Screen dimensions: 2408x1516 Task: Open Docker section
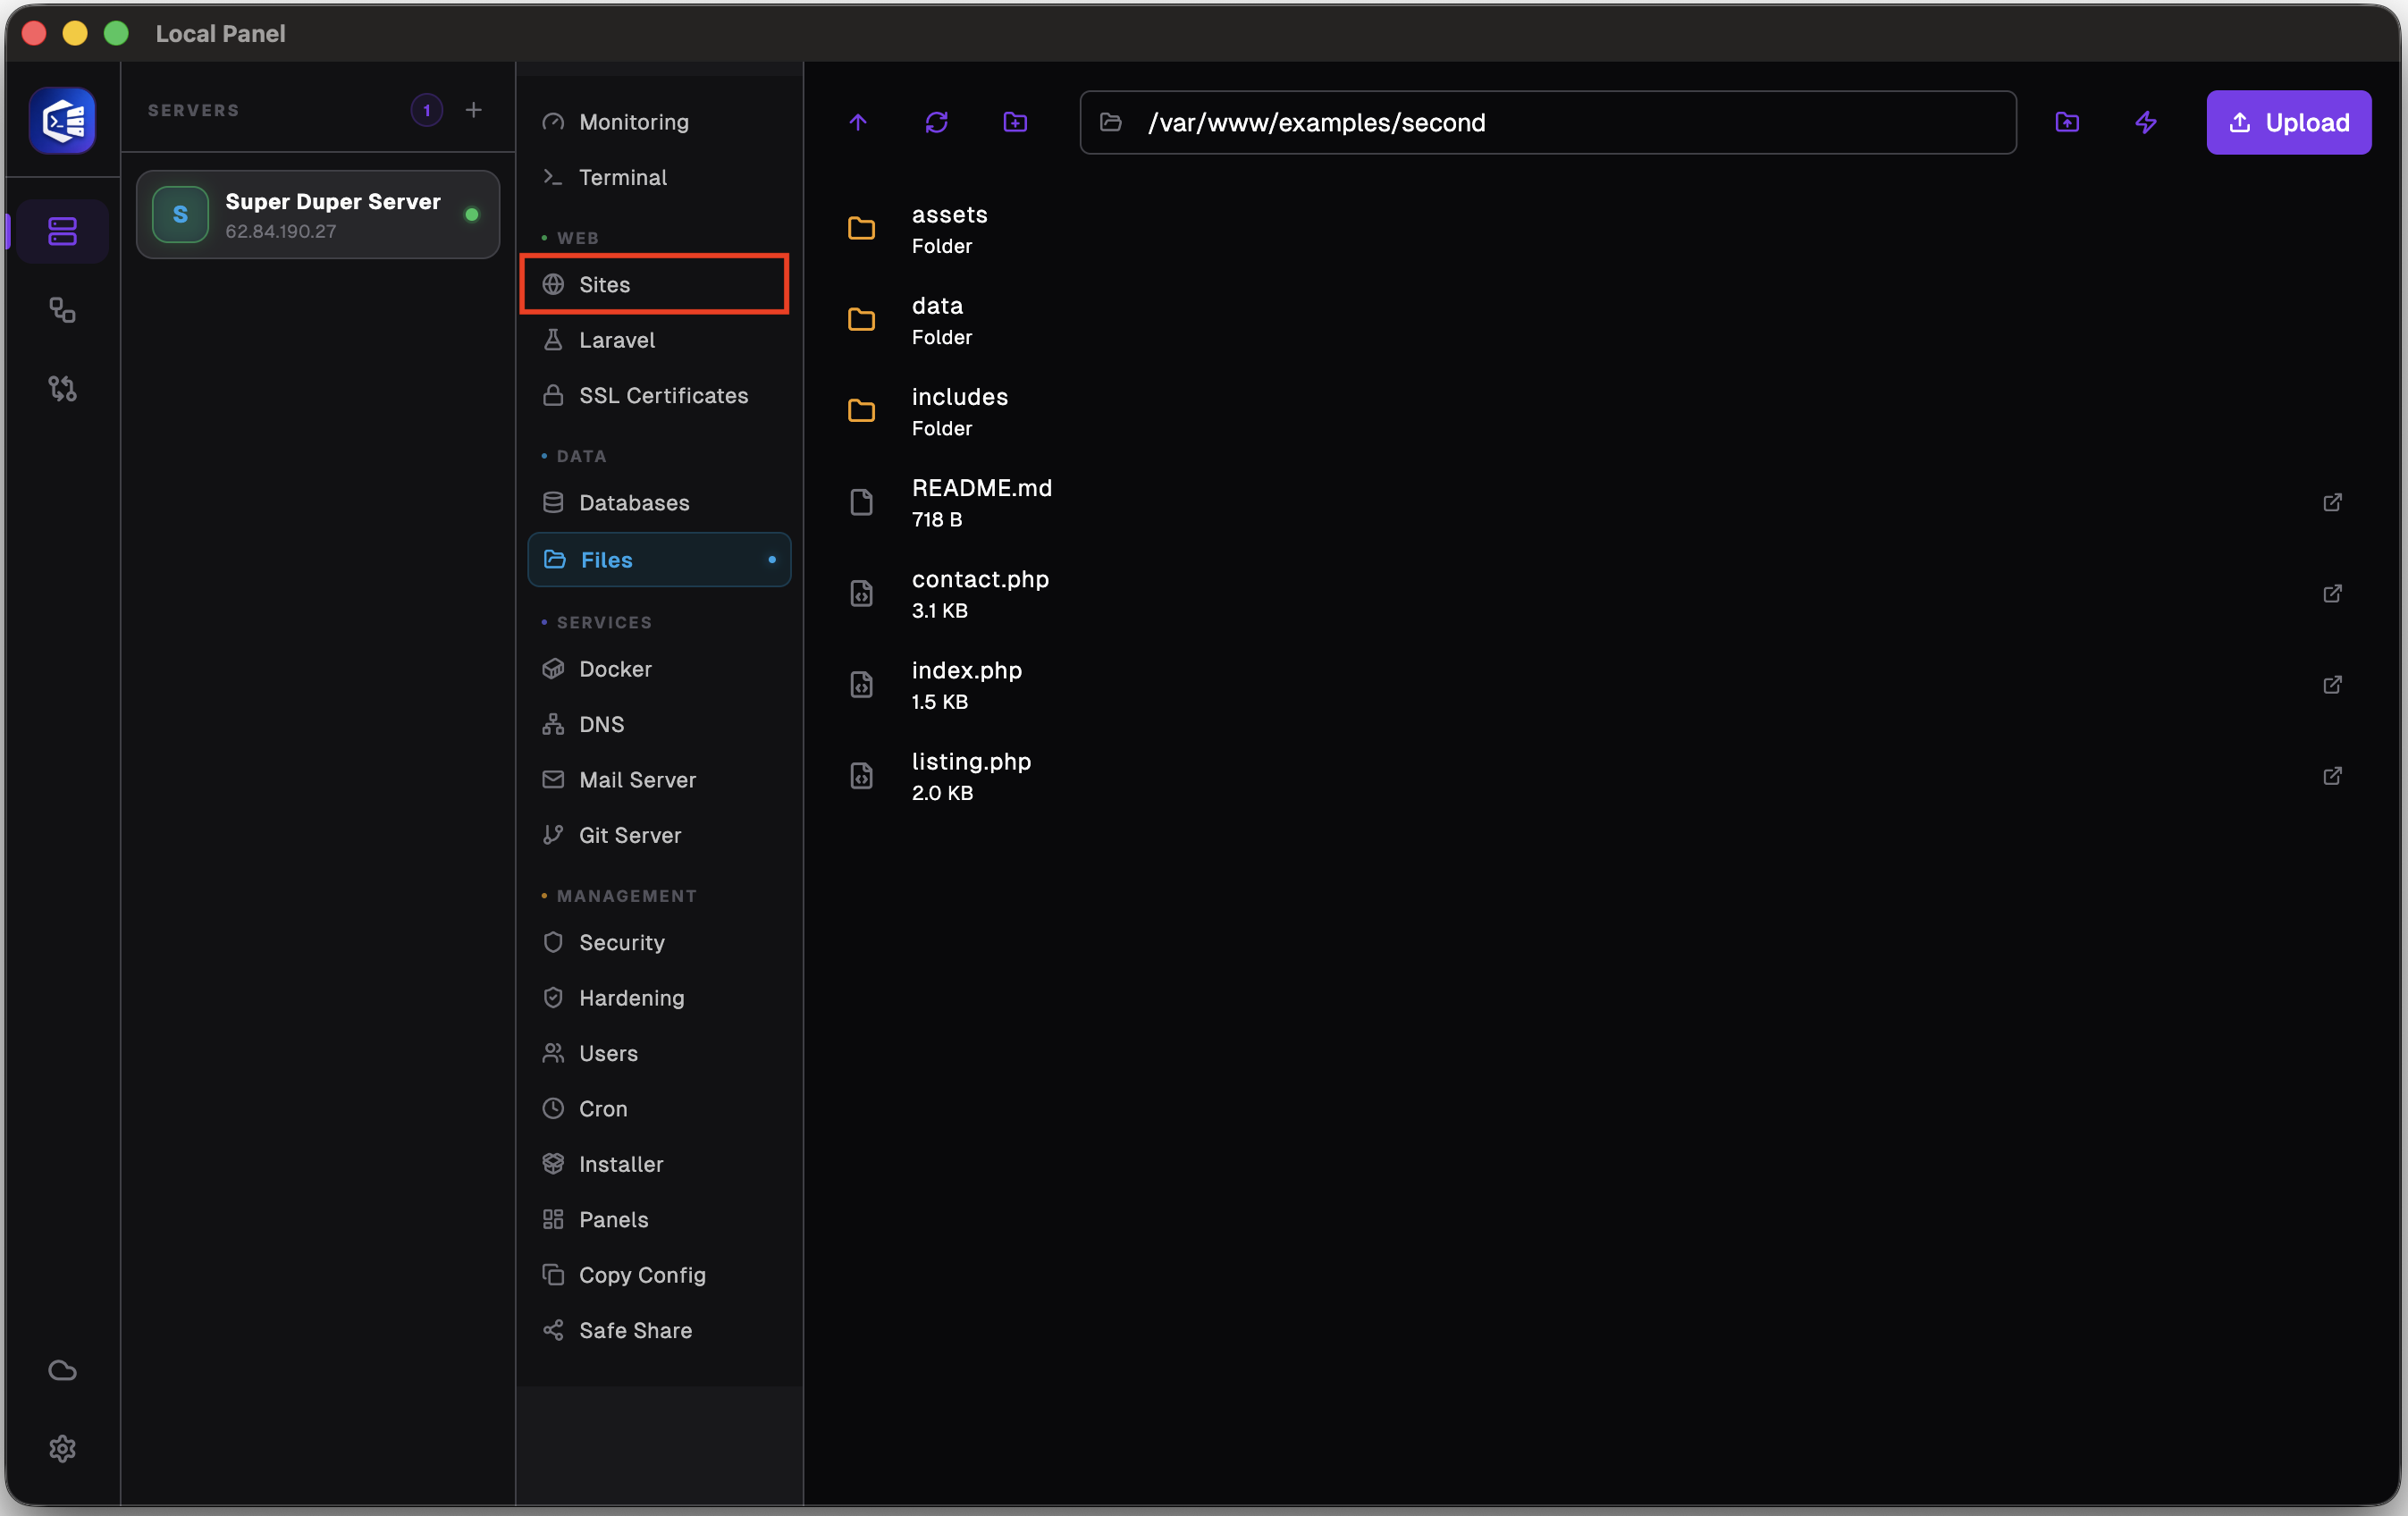(x=659, y=669)
